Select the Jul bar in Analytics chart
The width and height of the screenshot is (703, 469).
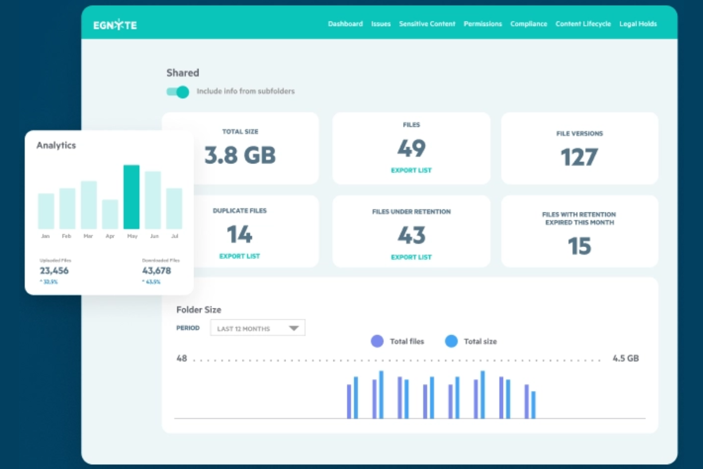click(x=174, y=209)
